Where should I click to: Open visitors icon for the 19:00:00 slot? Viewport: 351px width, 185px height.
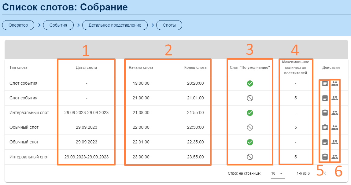point(335,83)
